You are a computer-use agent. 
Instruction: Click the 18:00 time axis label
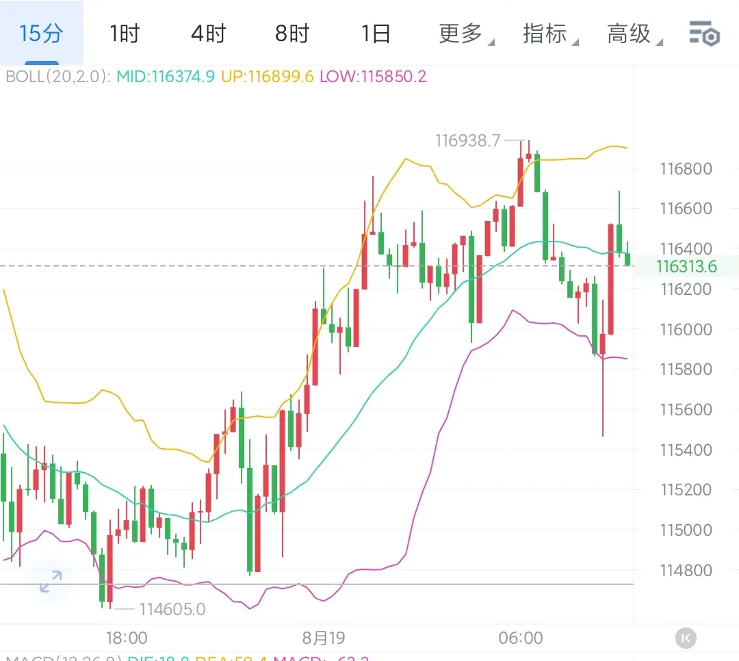tap(127, 638)
